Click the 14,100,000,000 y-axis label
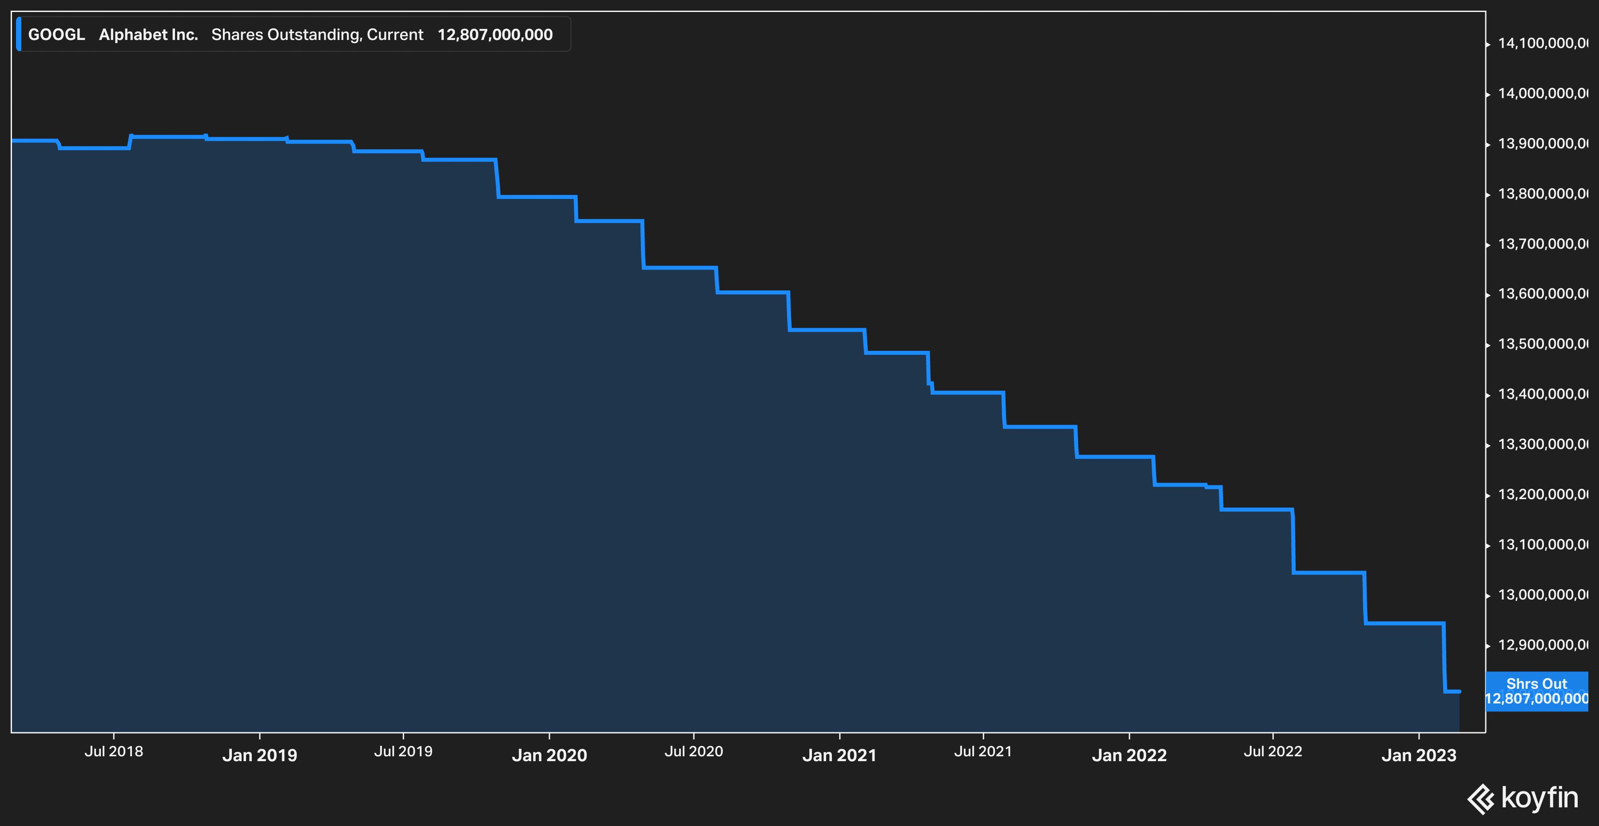Viewport: 1599px width, 826px height. pyautogui.click(x=1543, y=44)
